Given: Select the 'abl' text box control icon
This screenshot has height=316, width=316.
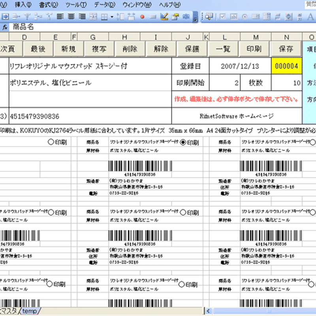Looking at the screenshot, I should click(x=233, y=17).
